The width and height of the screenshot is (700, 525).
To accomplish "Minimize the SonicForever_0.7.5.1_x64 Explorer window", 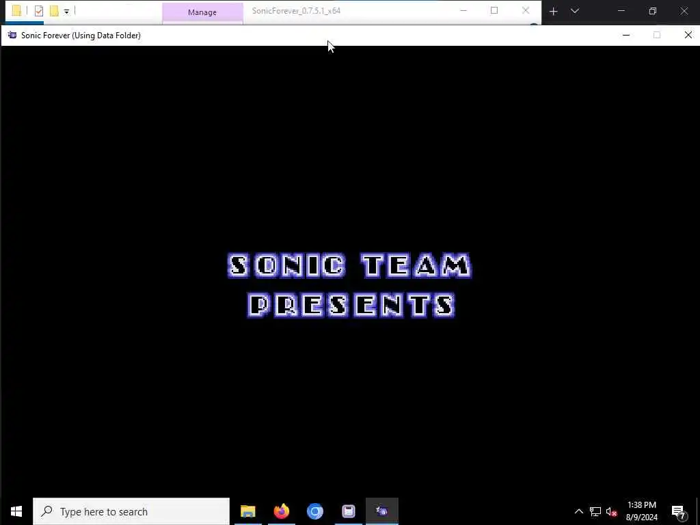I will 463,11.
